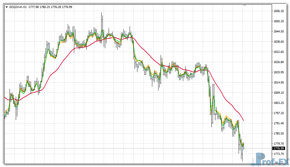290x167 pixels.
Task: Select the current price label 1776.99
Action: pos(279,148)
